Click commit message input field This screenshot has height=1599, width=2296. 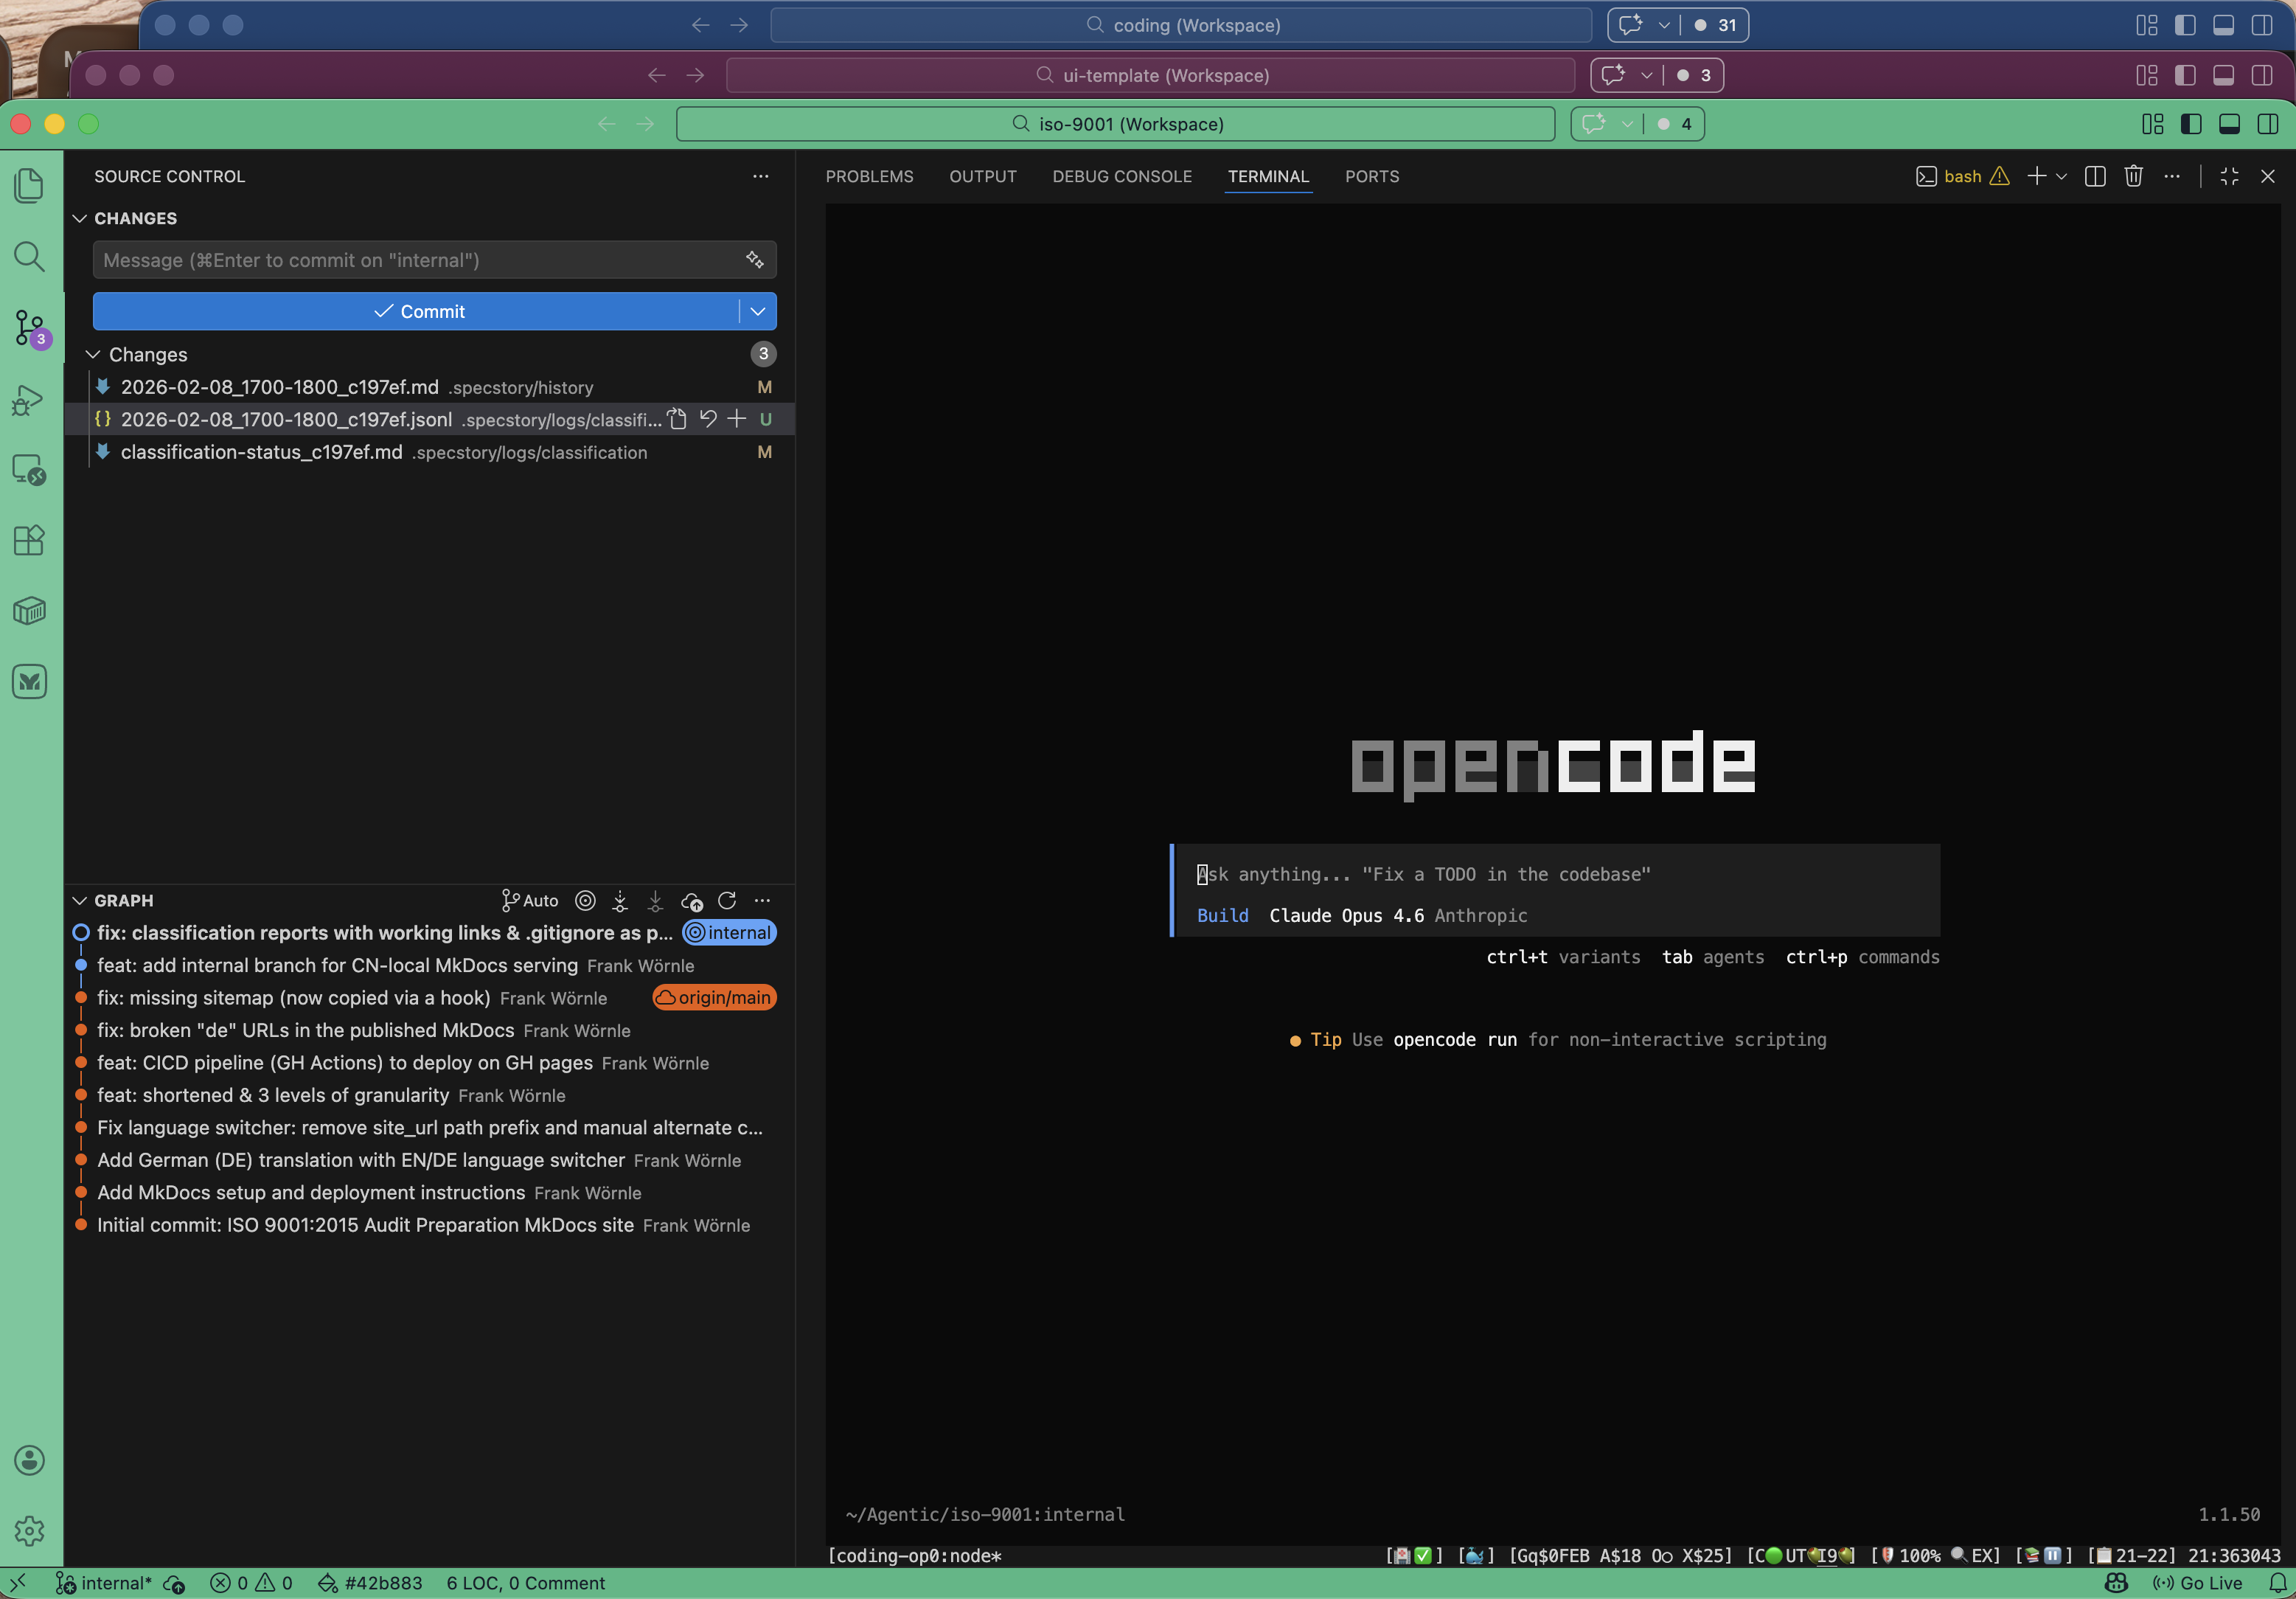click(434, 260)
